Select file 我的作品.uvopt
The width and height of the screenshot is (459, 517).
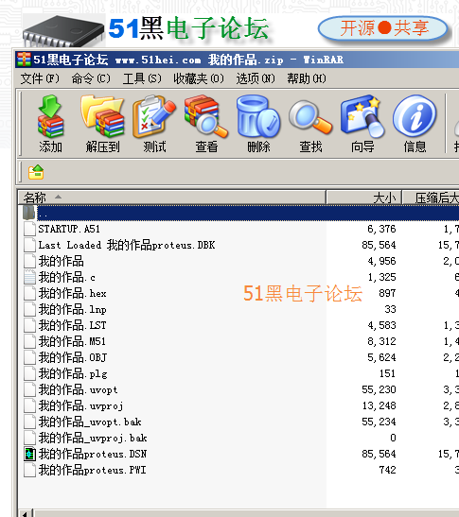pyautogui.click(x=78, y=389)
